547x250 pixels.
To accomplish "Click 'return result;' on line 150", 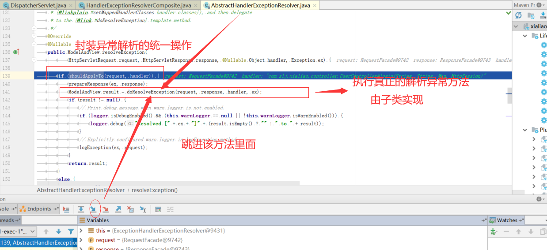I will pos(87,163).
